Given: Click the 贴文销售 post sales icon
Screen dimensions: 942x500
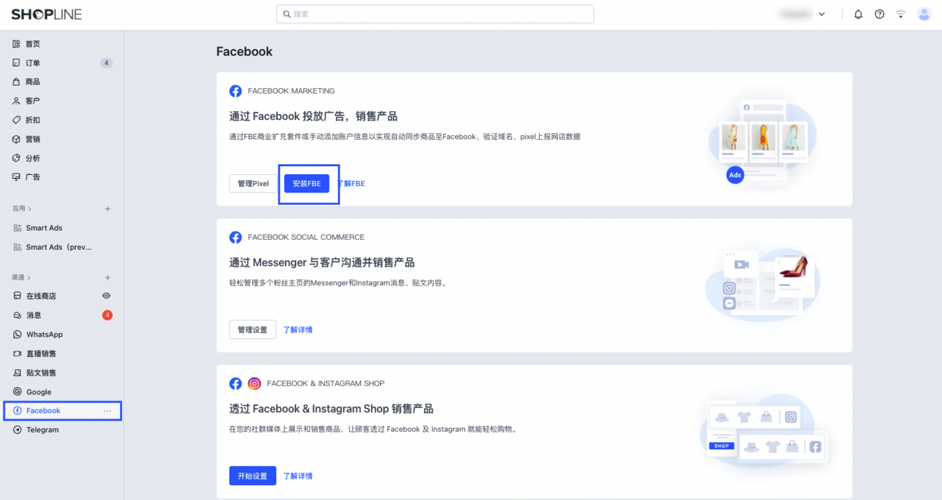Looking at the screenshot, I should [x=17, y=373].
